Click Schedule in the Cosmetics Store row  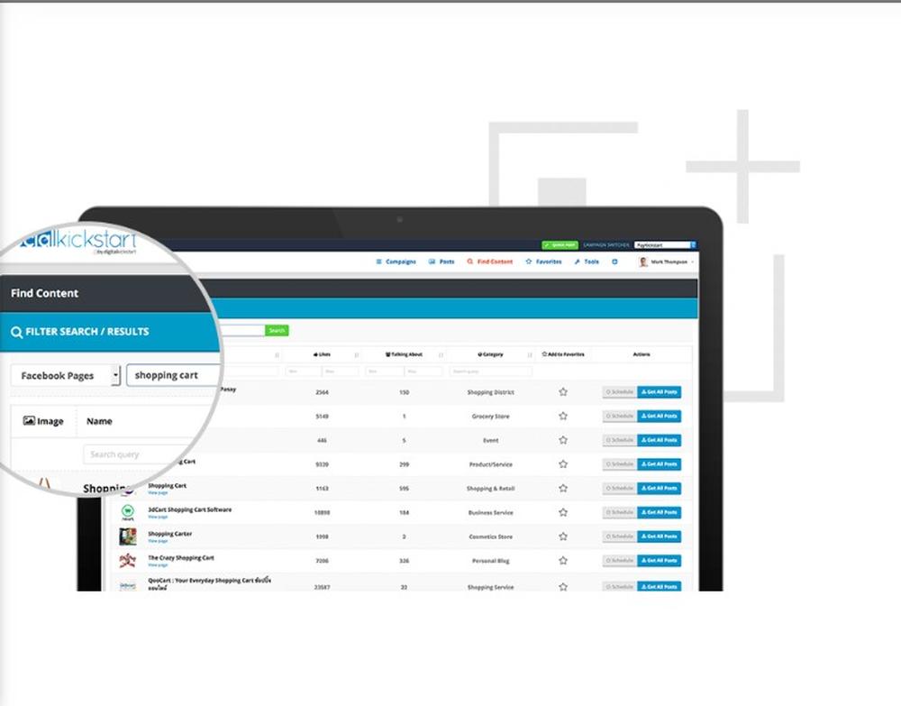[620, 536]
